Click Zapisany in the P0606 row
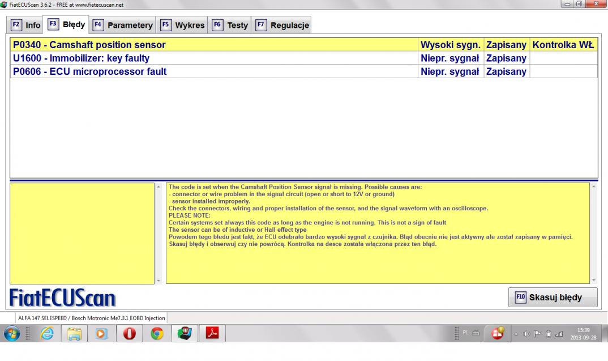Viewport: 608px width, 361px height. click(506, 71)
